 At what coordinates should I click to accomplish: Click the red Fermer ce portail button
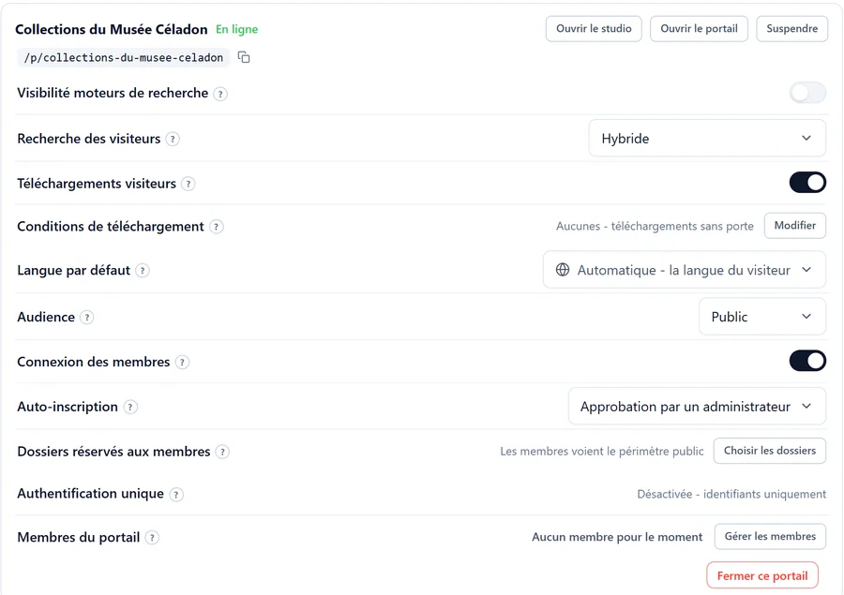tap(762, 575)
